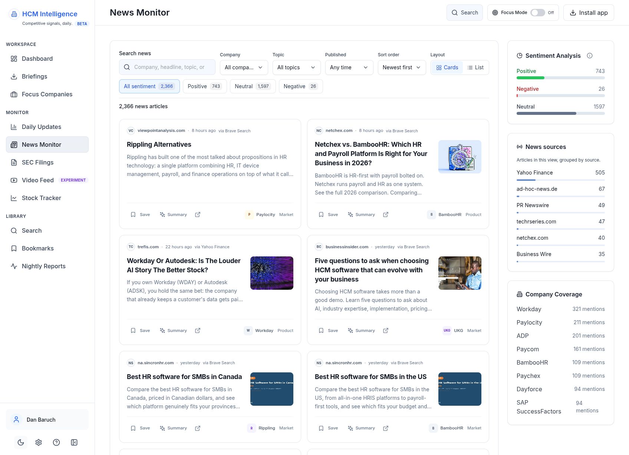Toggle dark mode moon icon
Viewport: 629px width, 455px height.
(21, 442)
